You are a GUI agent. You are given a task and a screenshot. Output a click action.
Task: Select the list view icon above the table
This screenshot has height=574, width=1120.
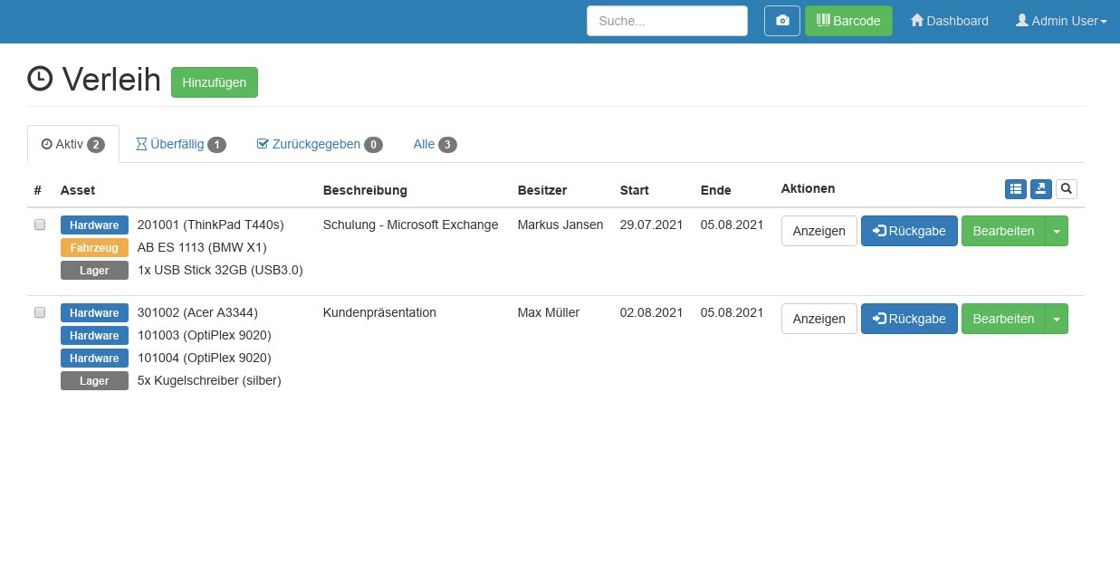click(x=1016, y=188)
